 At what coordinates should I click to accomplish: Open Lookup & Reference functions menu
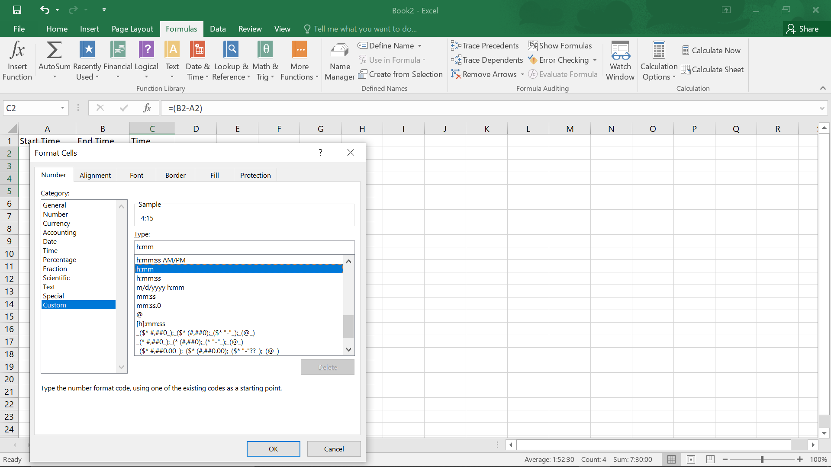coord(231,61)
